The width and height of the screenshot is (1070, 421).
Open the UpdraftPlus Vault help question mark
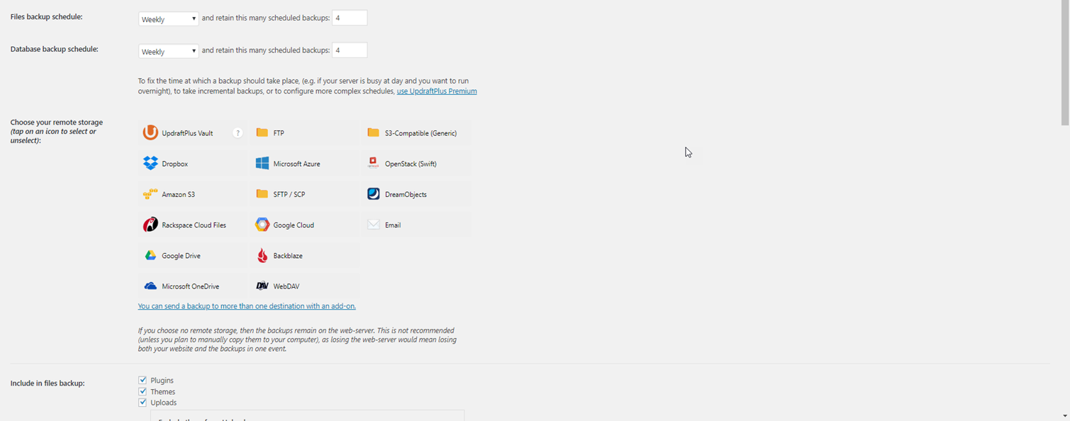click(x=238, y=133)
